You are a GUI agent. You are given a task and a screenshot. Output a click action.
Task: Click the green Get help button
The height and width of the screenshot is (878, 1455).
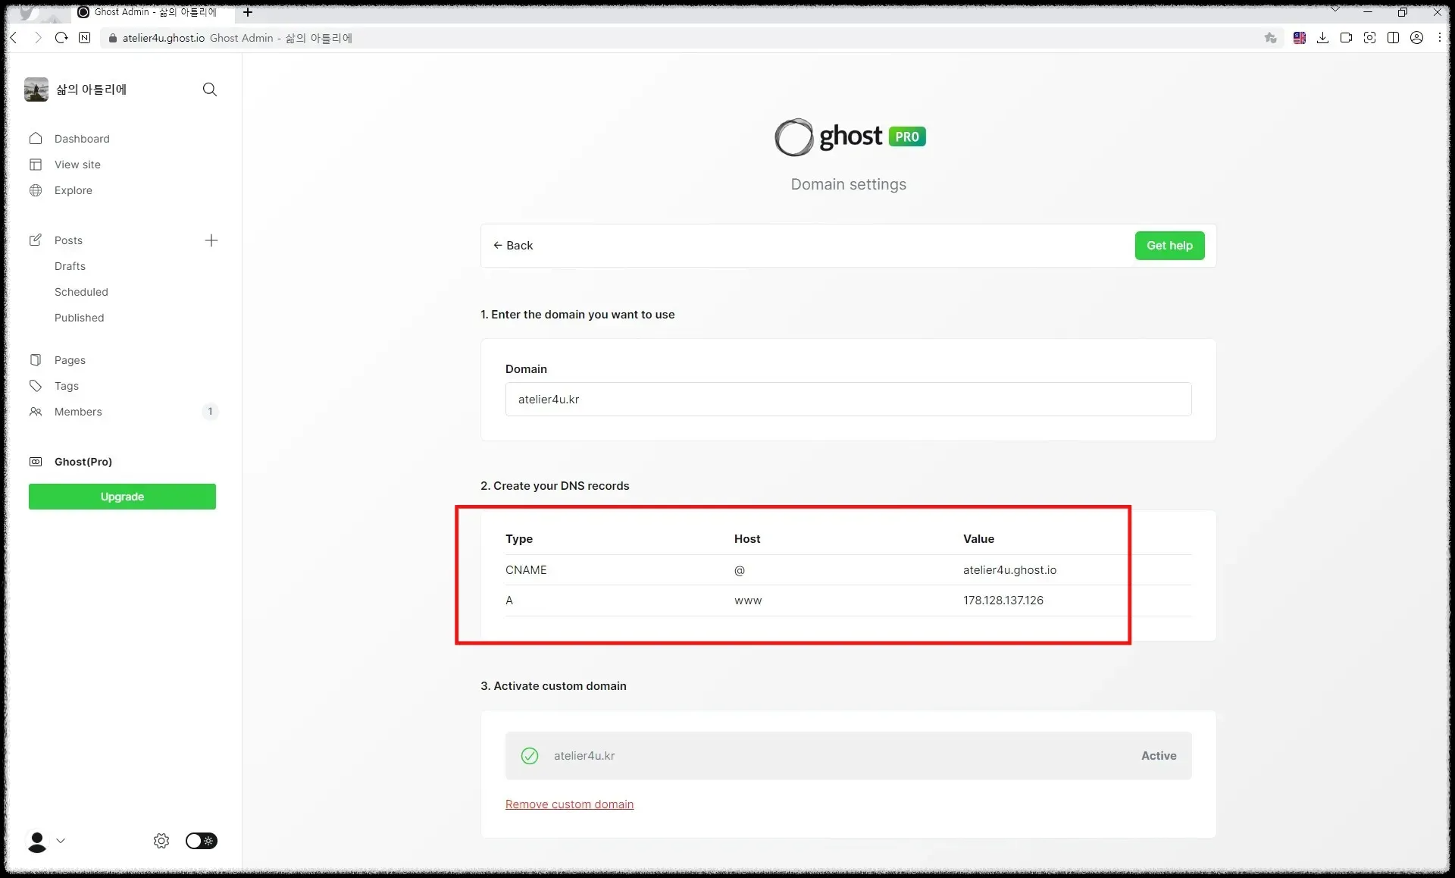[1169, 246]
